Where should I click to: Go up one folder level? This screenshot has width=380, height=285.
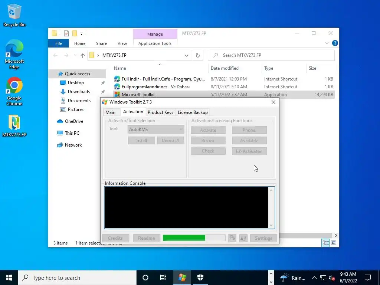pos(83,56)
